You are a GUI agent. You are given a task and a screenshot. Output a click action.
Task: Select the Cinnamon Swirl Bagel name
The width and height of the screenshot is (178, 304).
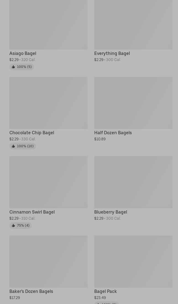click(x=32, y=212)
